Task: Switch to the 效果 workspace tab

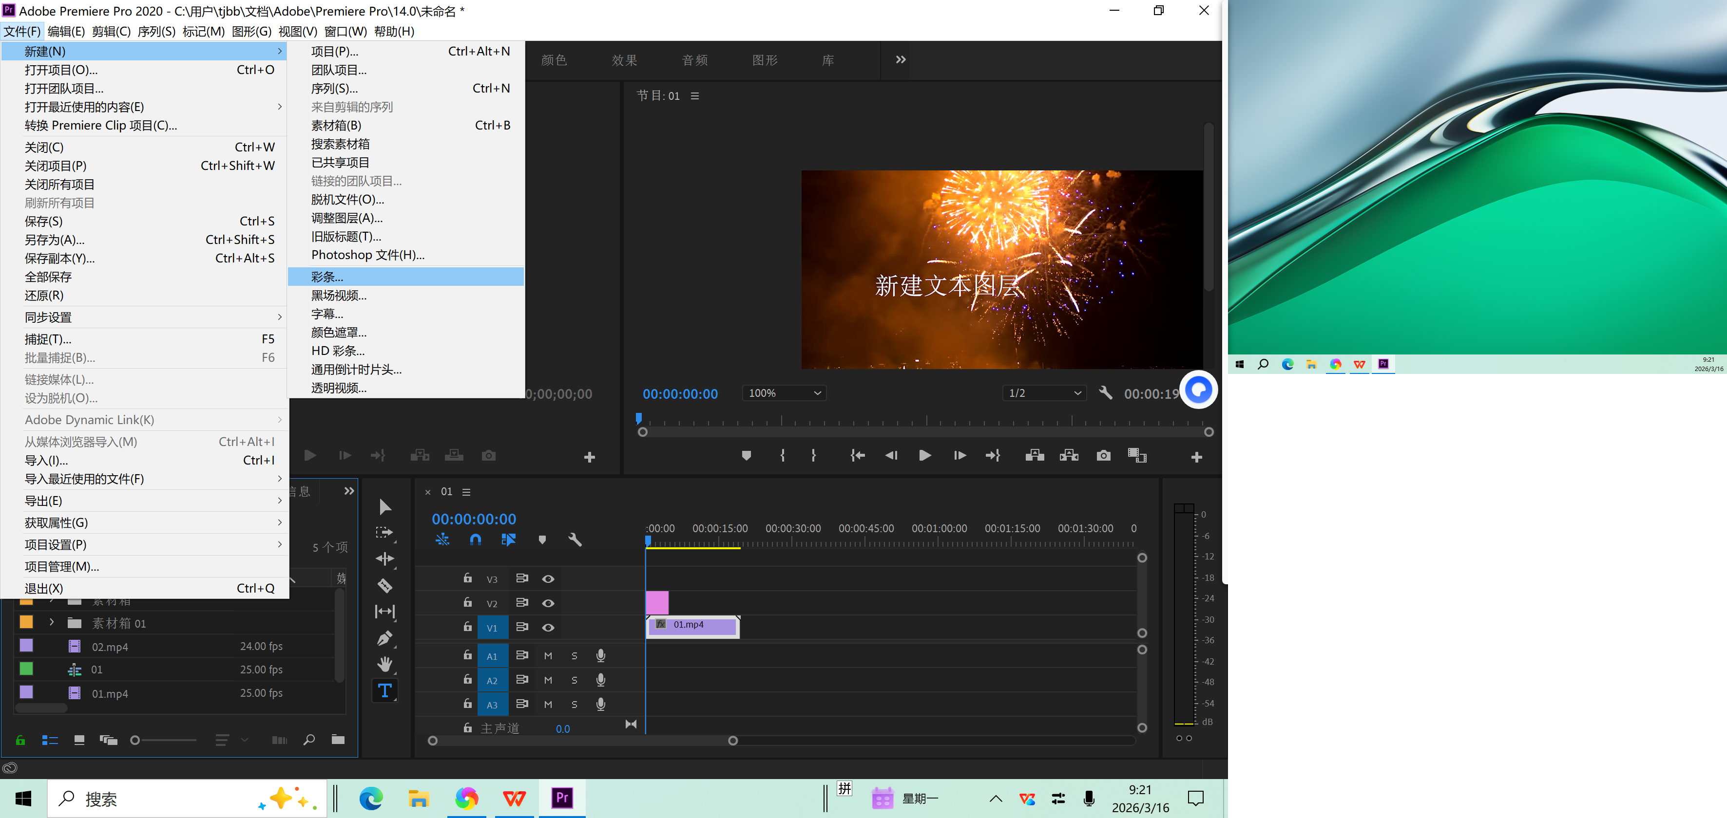Action: point(624,60)
